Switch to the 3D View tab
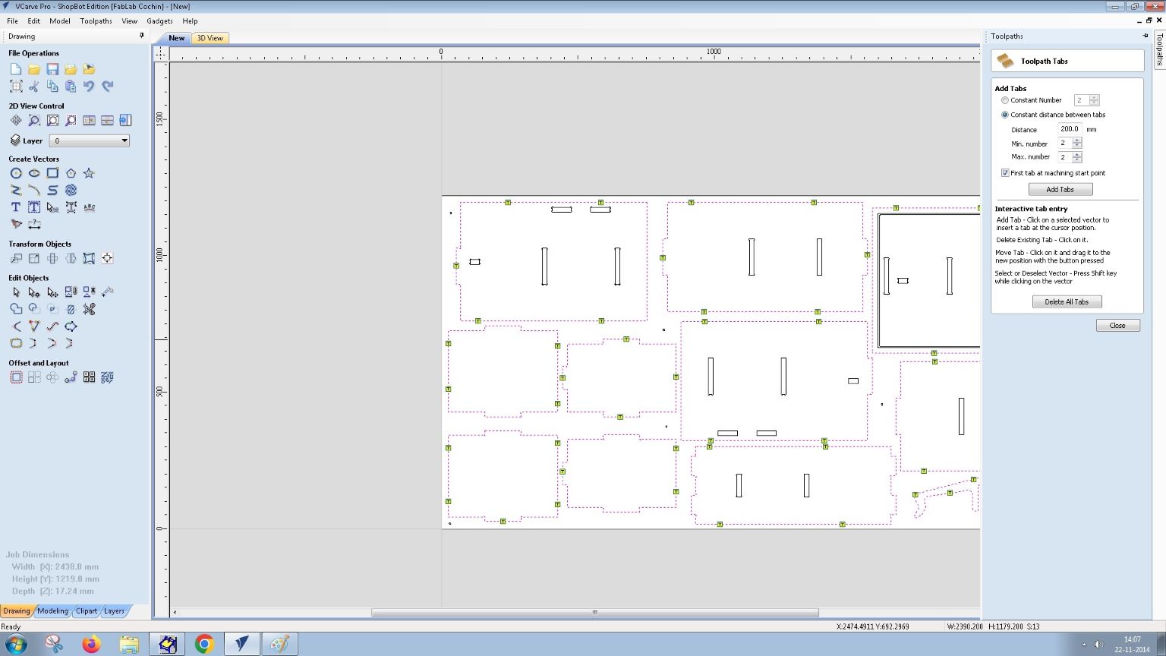This screenshot has width=1166, height=656. tap(210, 38)
